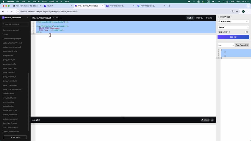Viewport: 251px width, 141px height.
Task: Toggle the result reflection switch on
Action: click(246, 32)
